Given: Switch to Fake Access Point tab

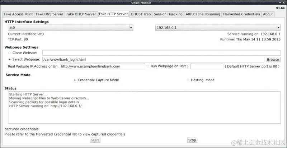Looking at the screenshot, I should coord(18,14).
